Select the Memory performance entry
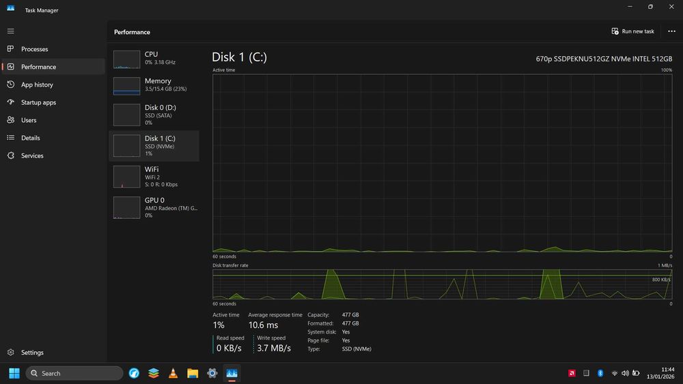This screenshot has width=683, height=384. 154,85
